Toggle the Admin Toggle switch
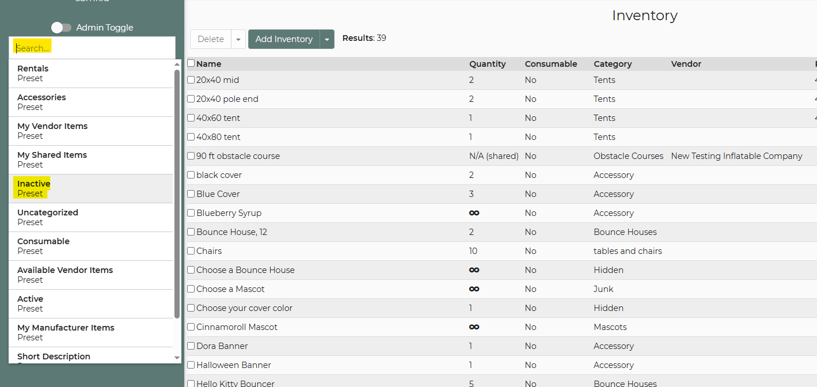 pos(61,28)
